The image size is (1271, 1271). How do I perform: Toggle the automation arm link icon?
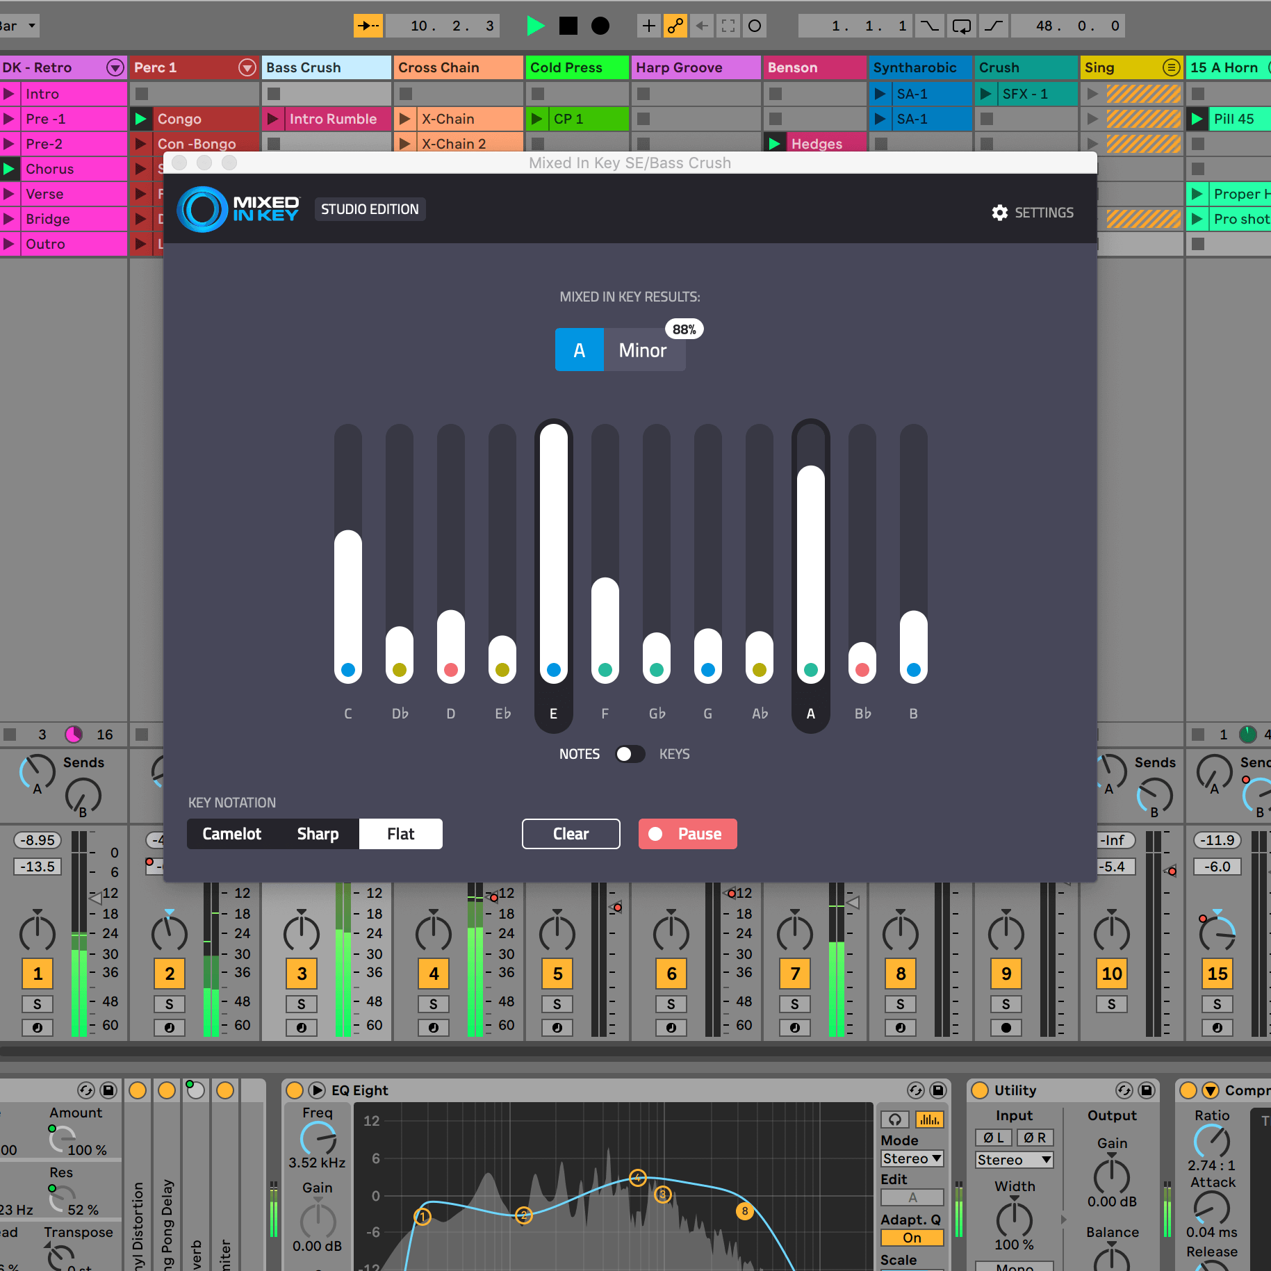tap(675, 26)
